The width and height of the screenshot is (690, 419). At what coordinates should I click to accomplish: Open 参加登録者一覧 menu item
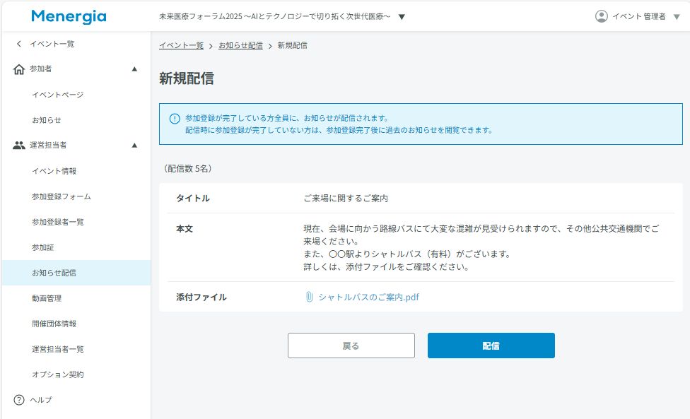58,222
